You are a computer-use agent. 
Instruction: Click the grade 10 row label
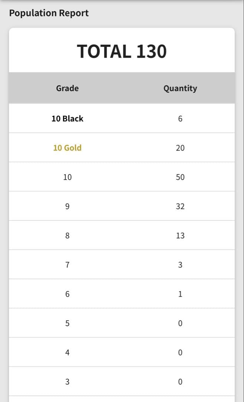point(67,177)
